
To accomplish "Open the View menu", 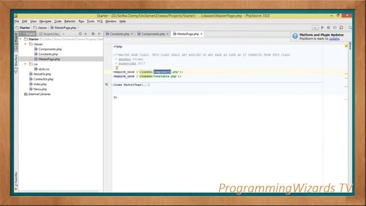I will tap(33, 21).
